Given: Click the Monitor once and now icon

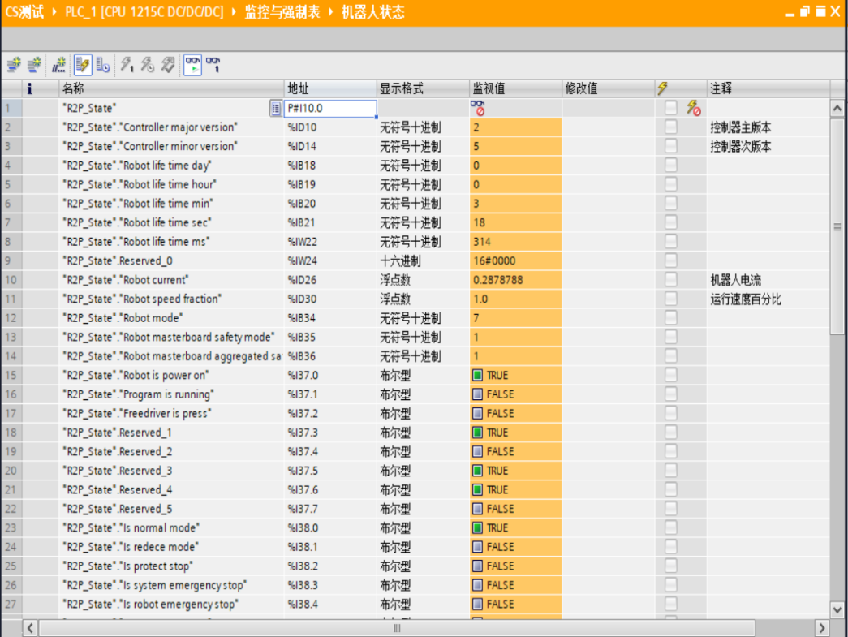Looking at the screenshot, I should [x=213, y=66].
